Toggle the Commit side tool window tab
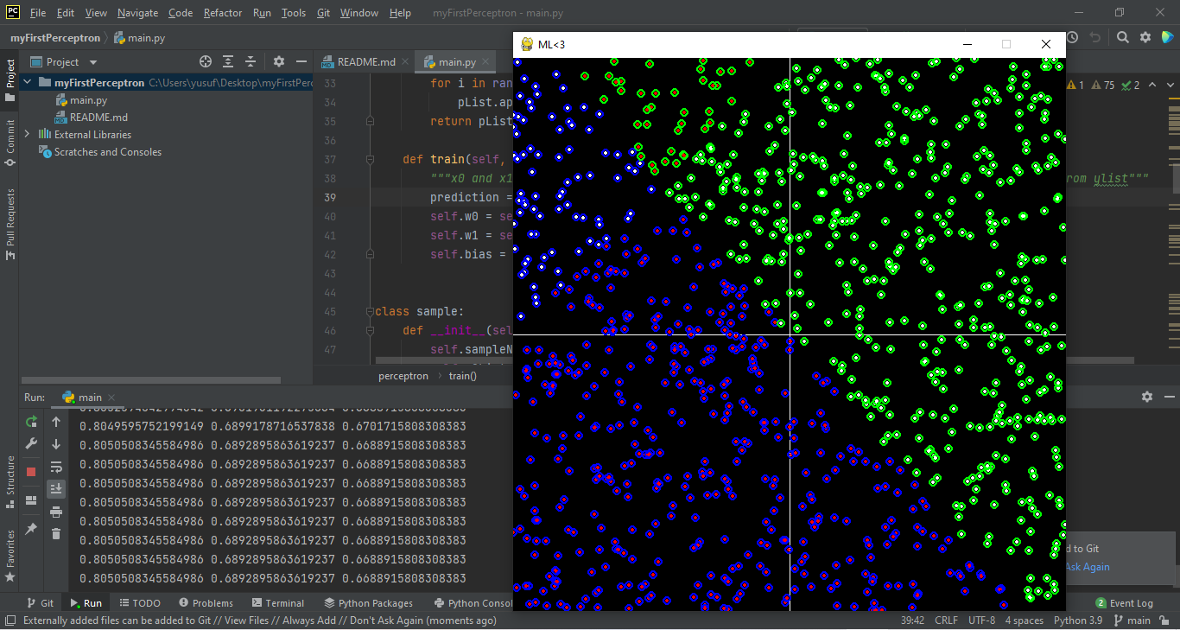The width and height of the screenshot is (1180, 630). (x=10, y=143)
